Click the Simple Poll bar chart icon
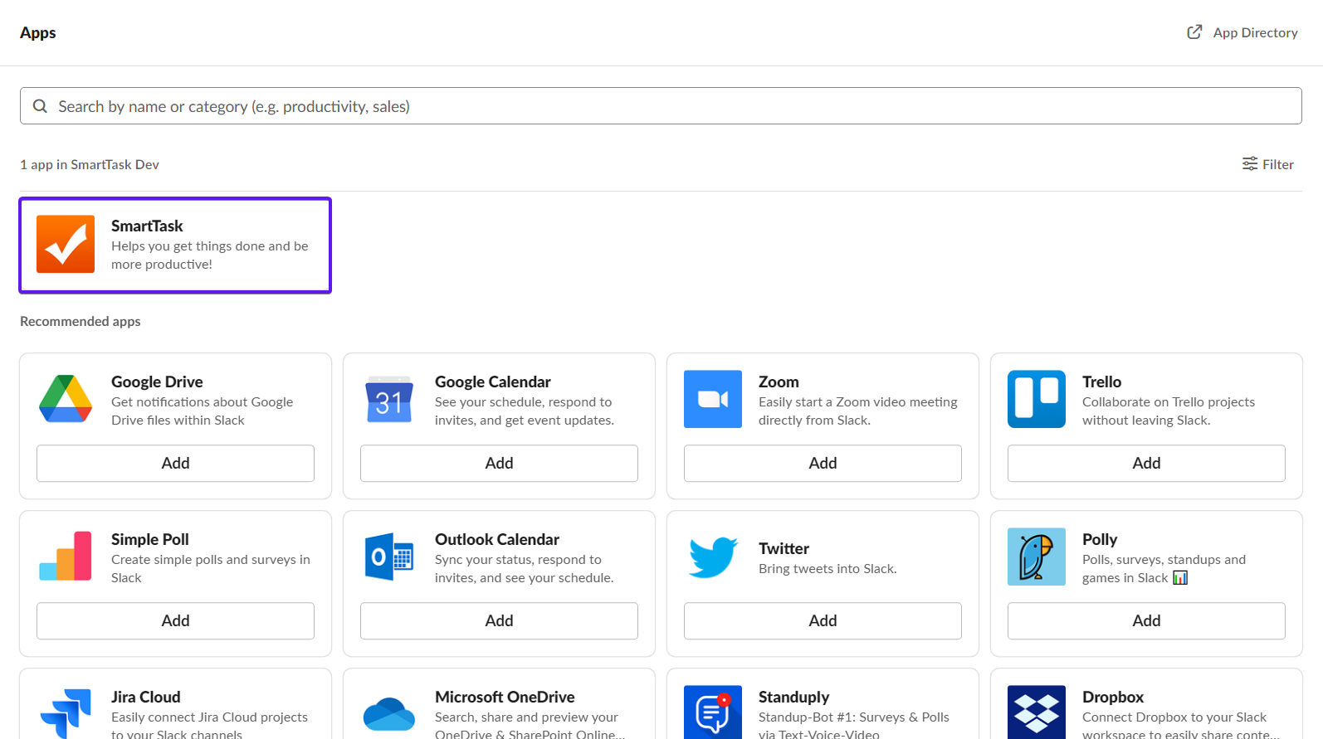 point(66,557)
